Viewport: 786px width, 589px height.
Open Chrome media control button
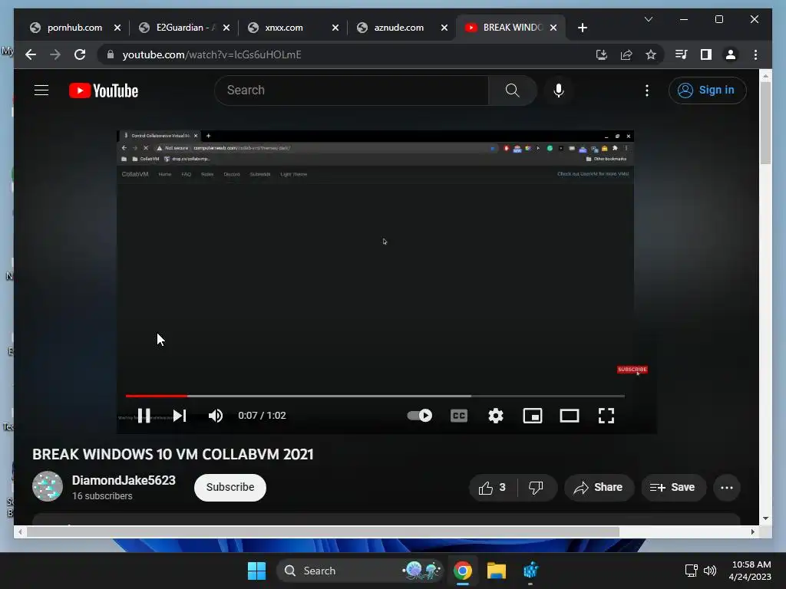[x=681, y=54]
